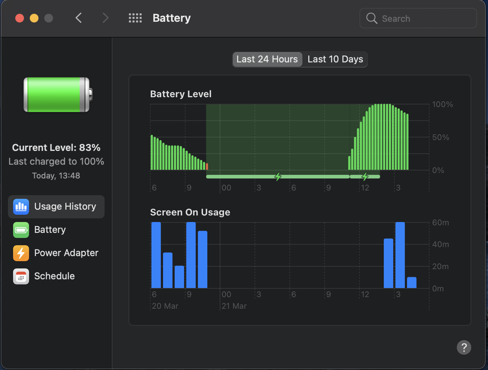This screenshot has width=488, height=370.
Task: Open Show All preferences grid icon
Action: coord(135,18)
